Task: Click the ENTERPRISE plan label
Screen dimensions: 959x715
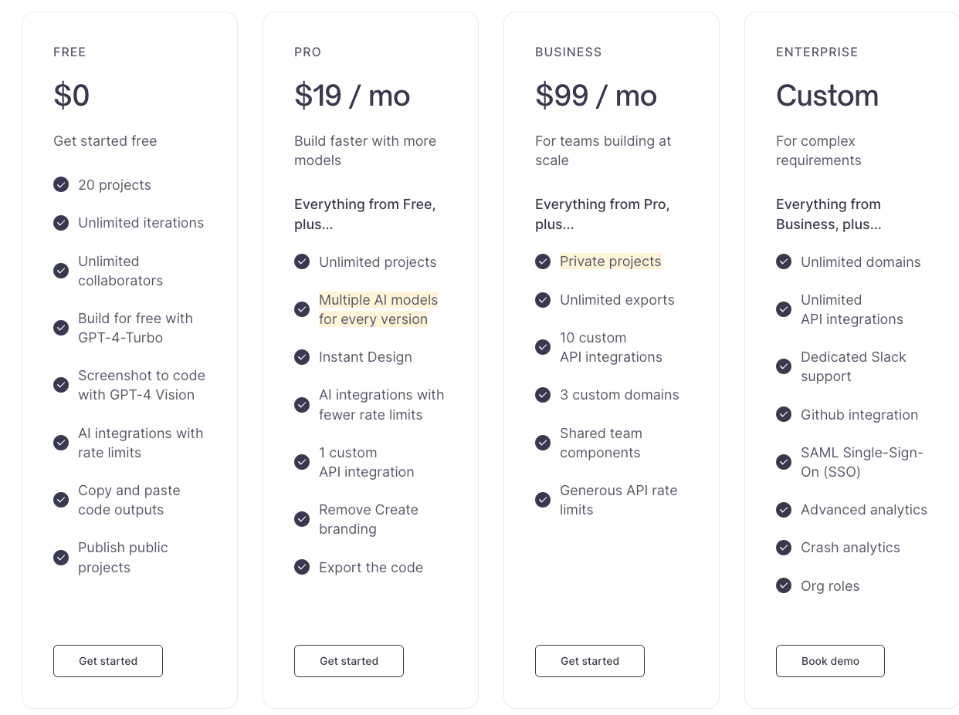Action: coord(817,52)
